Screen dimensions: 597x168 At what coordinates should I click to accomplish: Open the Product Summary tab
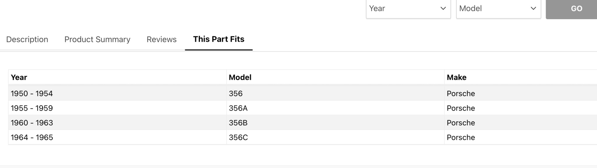(97, 39)
